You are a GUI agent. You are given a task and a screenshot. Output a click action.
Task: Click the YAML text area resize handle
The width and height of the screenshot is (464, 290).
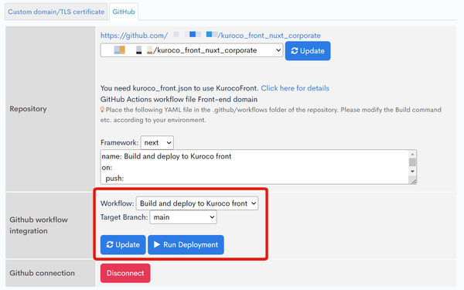coord(414,181)
